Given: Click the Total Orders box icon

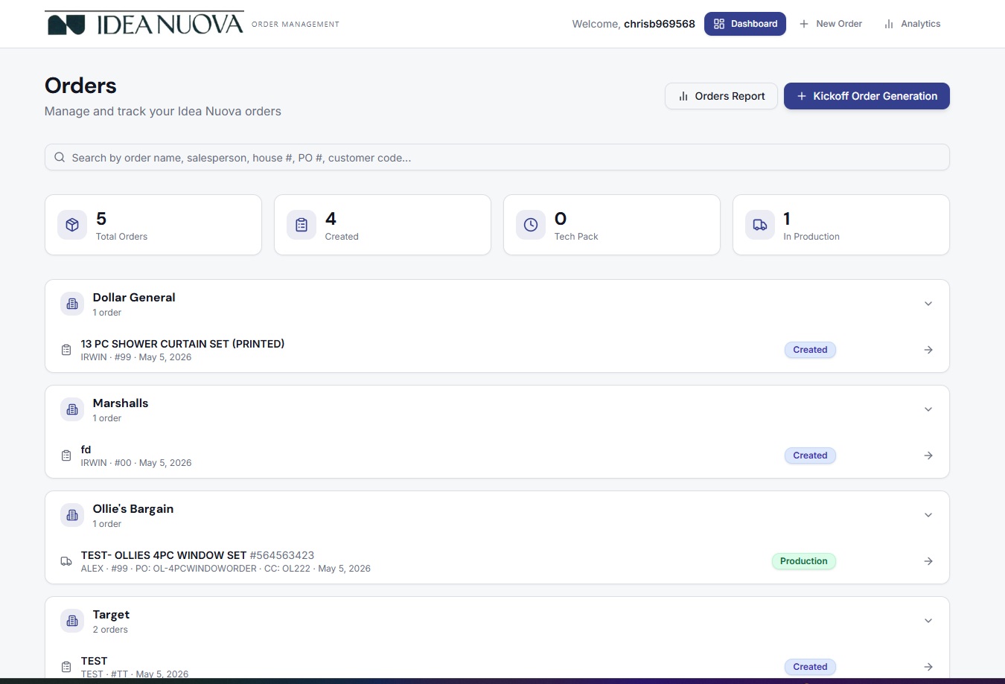Looking at the screenshot, I should point(72,225).
